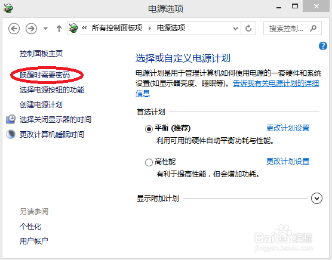Open 控制面板主页 link
Screen dimensions: 332x260
point(41,53)
